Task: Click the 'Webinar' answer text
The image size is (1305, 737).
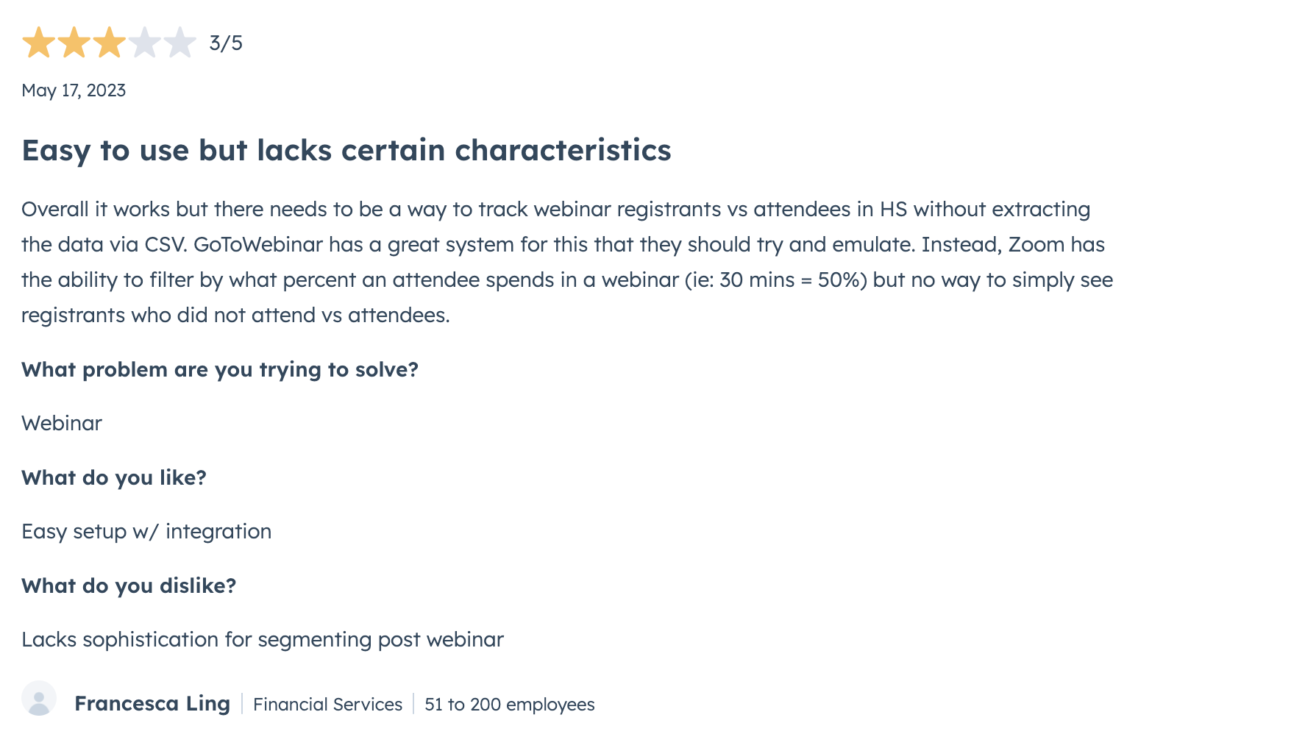Action: [x=62, y=424]
